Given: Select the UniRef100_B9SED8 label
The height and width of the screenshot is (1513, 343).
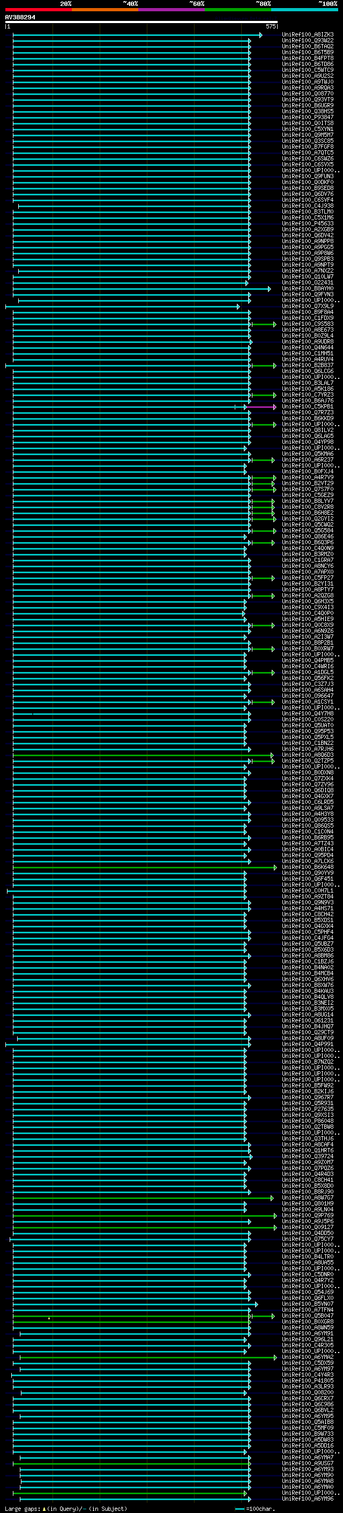Looking at the screenshot, I should coord(308,188).
